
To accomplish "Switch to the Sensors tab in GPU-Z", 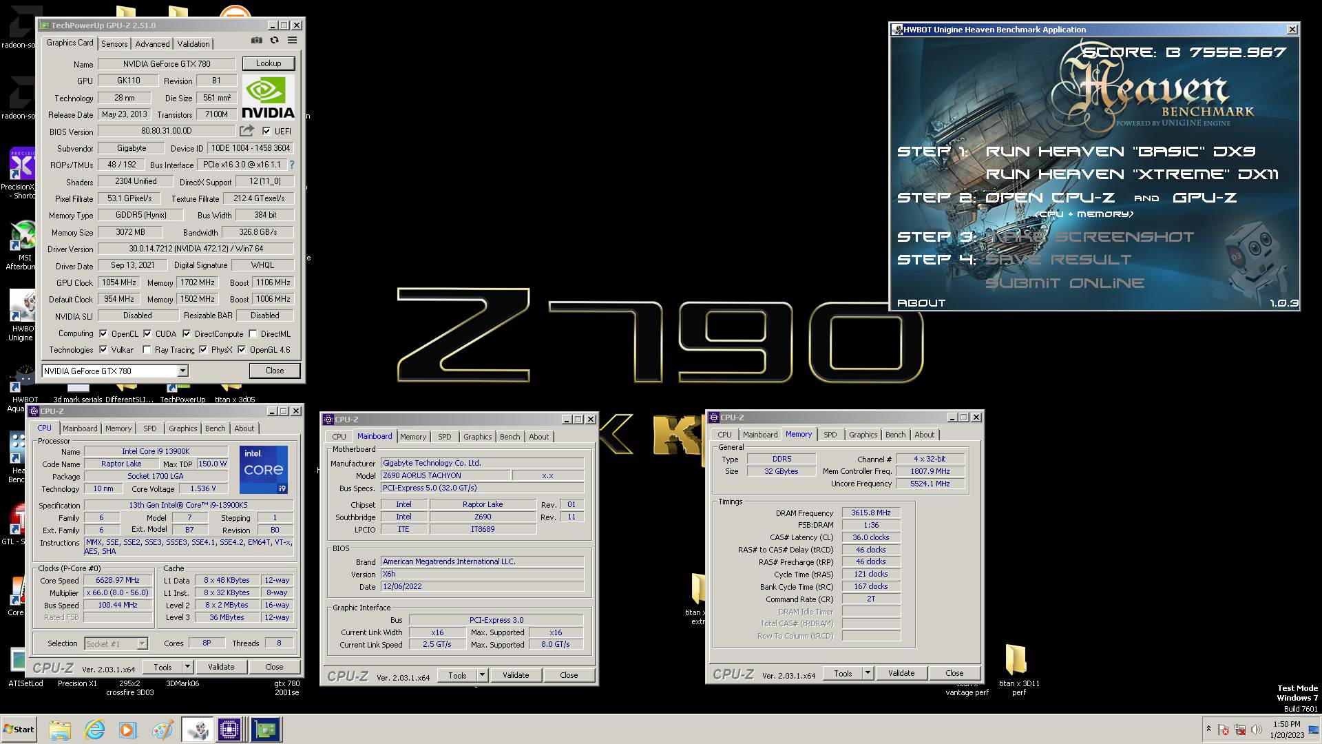I will [114, 43].
